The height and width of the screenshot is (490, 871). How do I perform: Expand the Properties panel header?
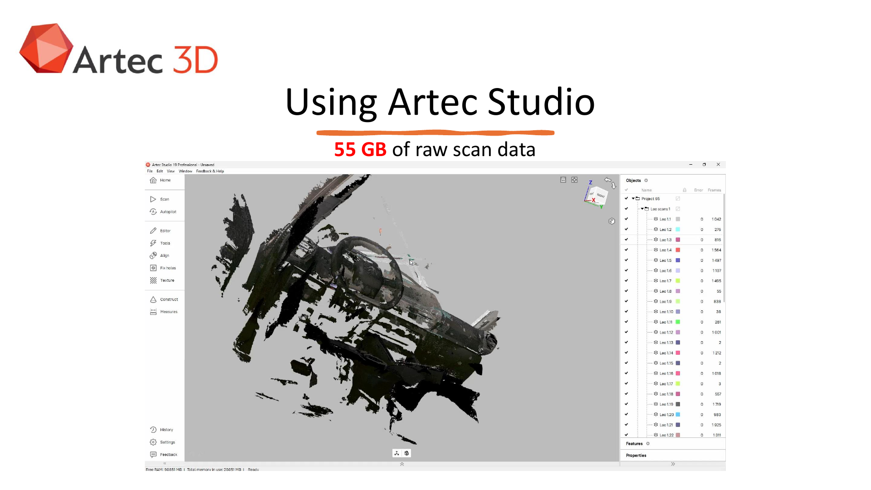(x=673, y=456)
